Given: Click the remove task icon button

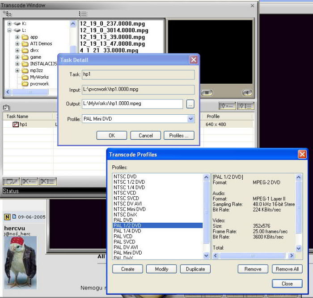Looking at the screenshot, I should (30, 181).
